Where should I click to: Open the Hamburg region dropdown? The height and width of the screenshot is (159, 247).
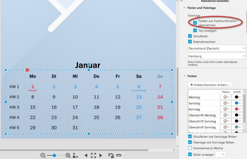217,56
